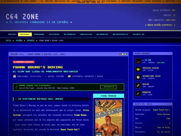
Task: Click the Otras Reseñas panel header
Action: 153,53
